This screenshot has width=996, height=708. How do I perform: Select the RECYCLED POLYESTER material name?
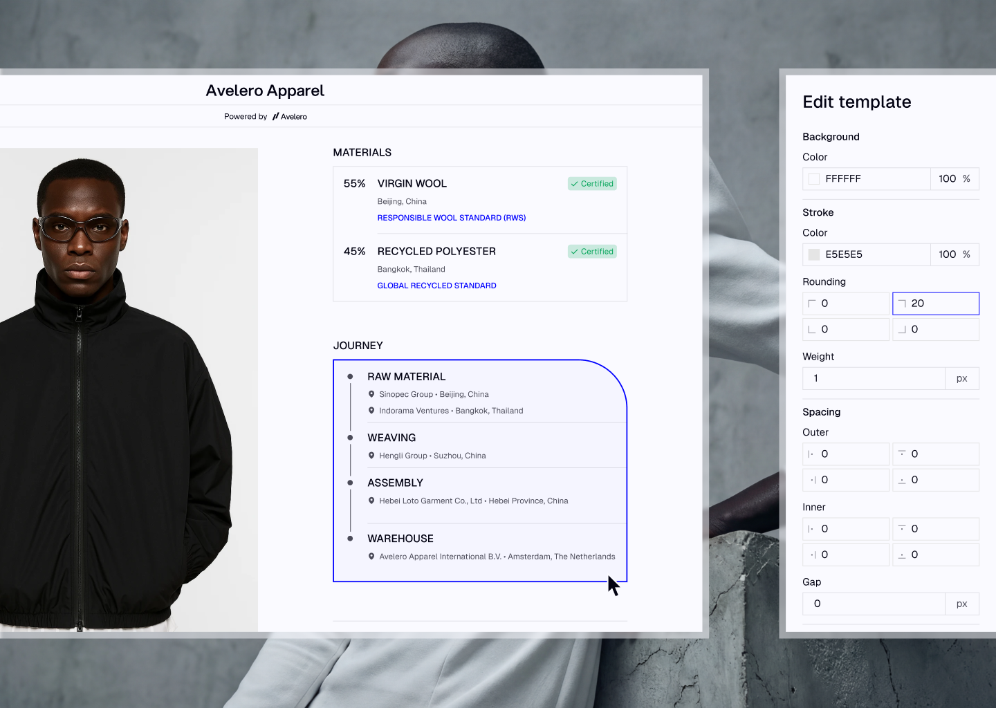click(436, 252)
